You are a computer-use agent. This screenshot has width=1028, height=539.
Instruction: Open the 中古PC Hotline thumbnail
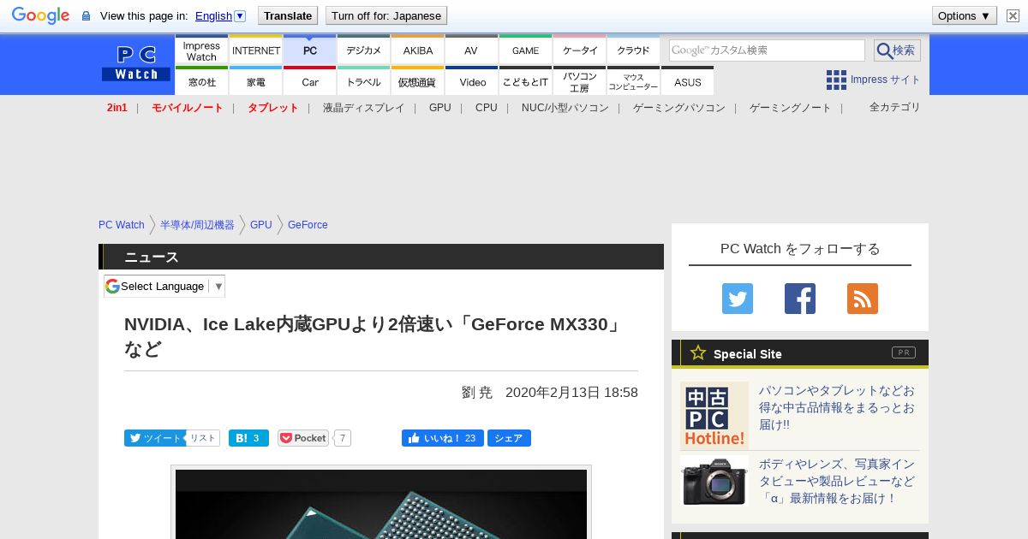point(714,416)
